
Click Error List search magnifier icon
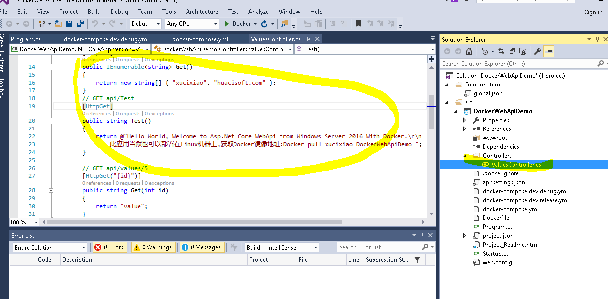425,247
